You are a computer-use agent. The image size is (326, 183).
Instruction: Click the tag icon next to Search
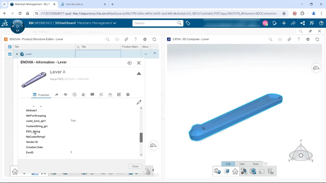click(188, 23)
